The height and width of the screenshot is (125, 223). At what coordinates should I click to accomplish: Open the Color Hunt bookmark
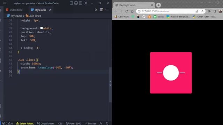tap(122, 17)
